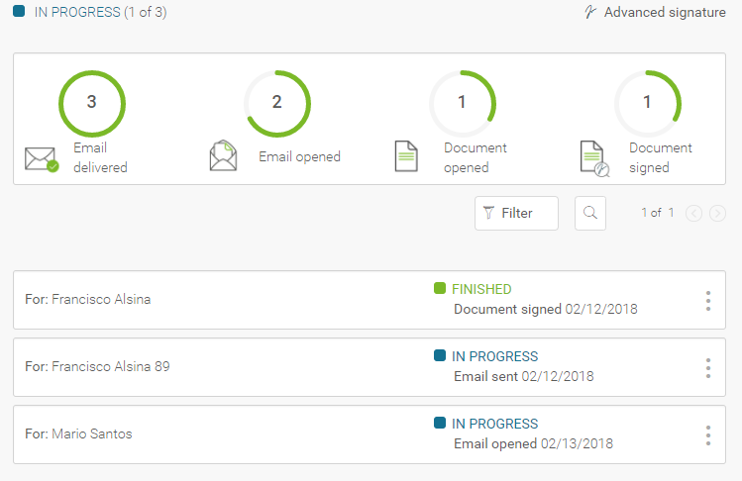Open options menu for Francisco Alsina
742x481 pixels.
click(708, 301)
